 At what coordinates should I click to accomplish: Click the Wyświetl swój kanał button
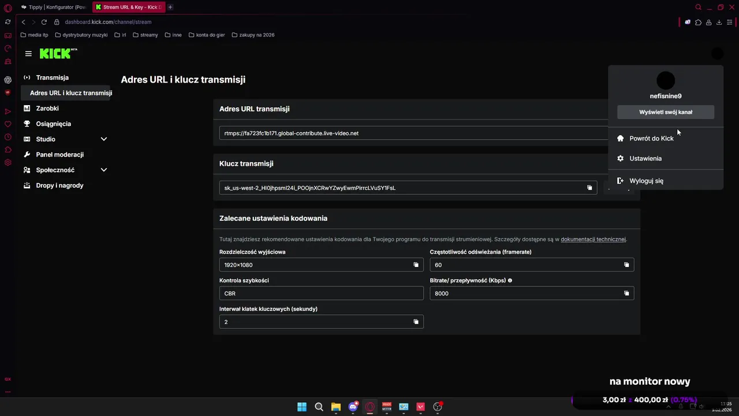(666, 112)
